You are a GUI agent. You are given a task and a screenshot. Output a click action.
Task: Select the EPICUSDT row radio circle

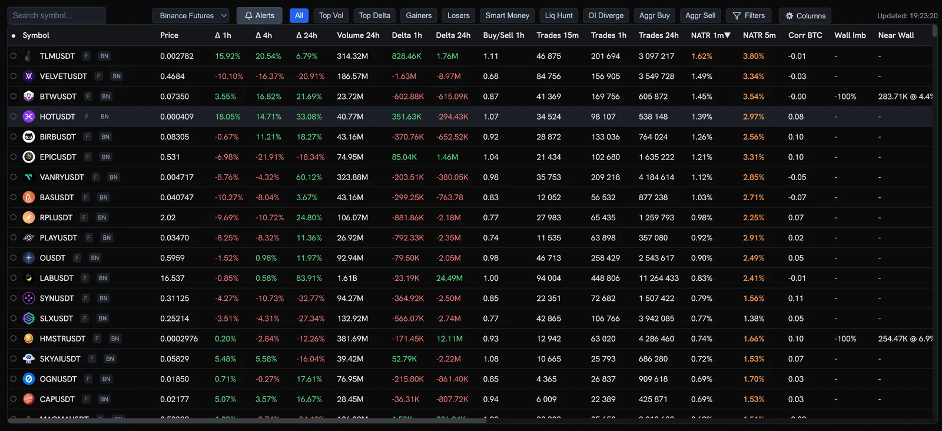coord(14,157)
